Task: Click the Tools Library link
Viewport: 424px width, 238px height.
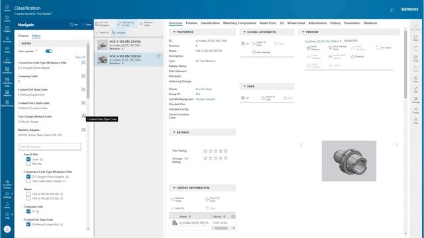Action: (x=220, y=223)
